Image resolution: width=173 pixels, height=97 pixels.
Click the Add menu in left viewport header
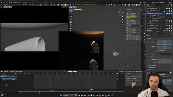tap(22, 5)
